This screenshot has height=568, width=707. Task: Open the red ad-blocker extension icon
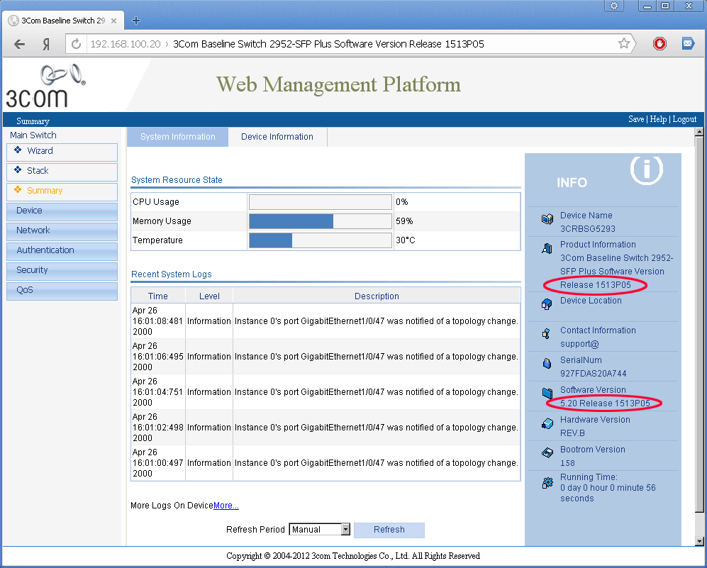(659, 43)
